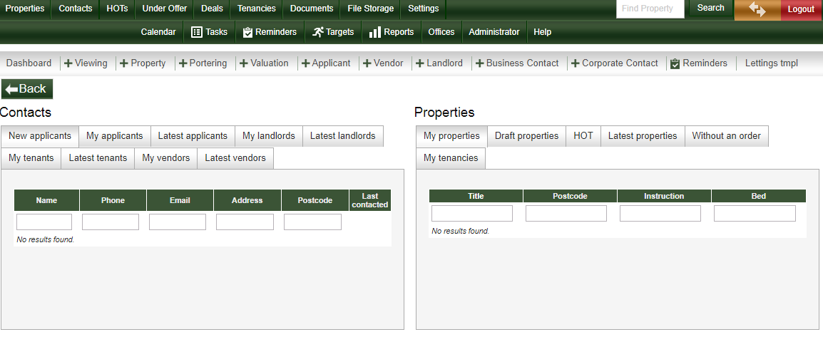
Task: Click the plus icon beside Valuation
Action: tap(243, 63)
